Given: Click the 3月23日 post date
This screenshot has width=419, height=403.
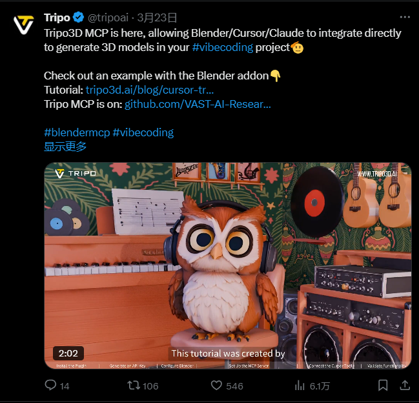Looking at the screenshot, I should [x=157, y=17].
